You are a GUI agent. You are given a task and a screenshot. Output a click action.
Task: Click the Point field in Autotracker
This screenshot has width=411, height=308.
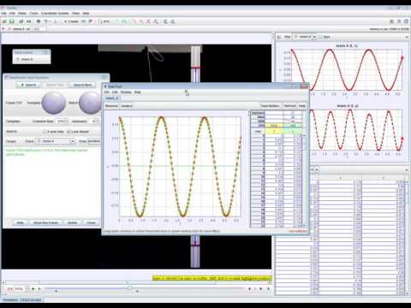pos(94,141)
